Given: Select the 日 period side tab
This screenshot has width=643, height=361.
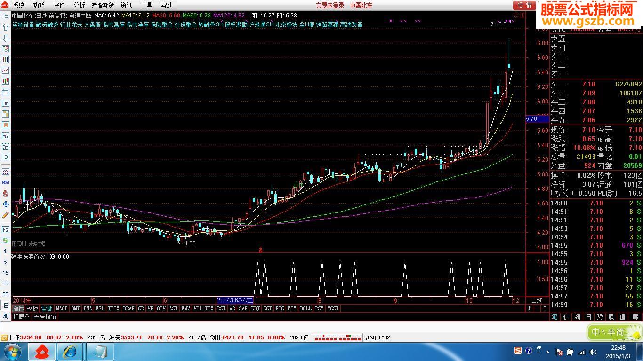Looking at the screenshot, I should pyautogui.click(x=6, y=306).
